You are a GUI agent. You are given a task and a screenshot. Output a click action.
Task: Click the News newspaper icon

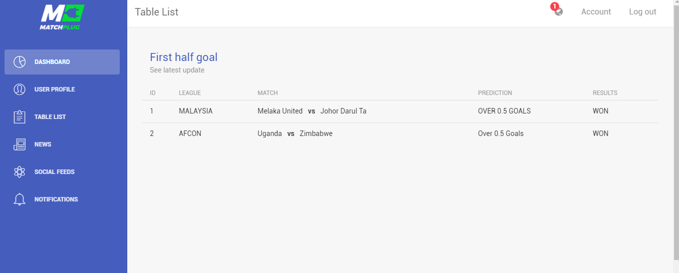20,144
